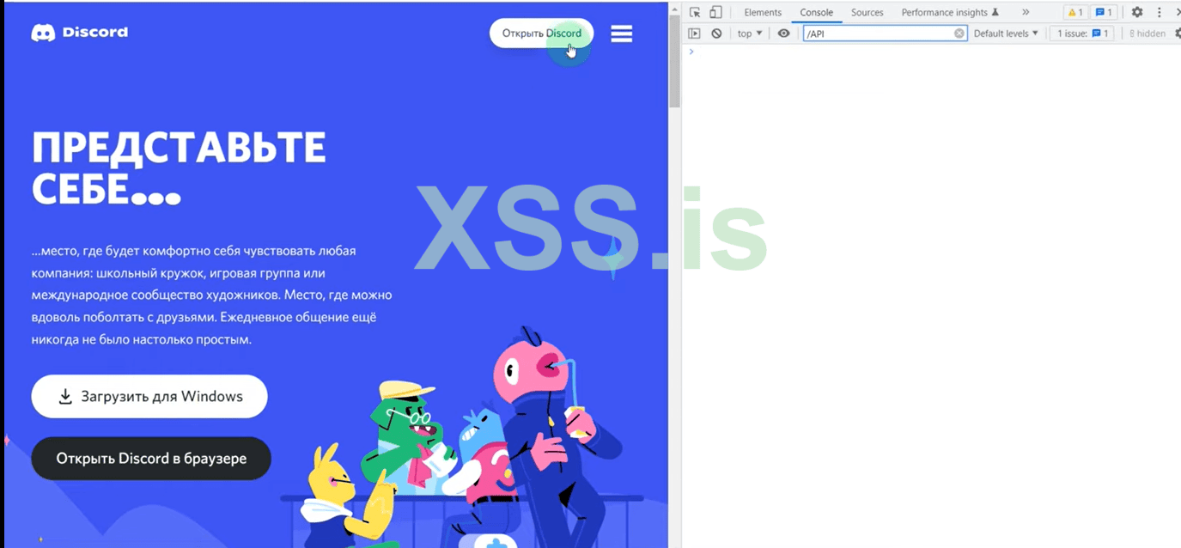This screenshot has width=1181, height=548.
Task: Click the 'ПРЕДСТАВЬТЕ СЕБЕ...' headline
Action: (179, 168)
